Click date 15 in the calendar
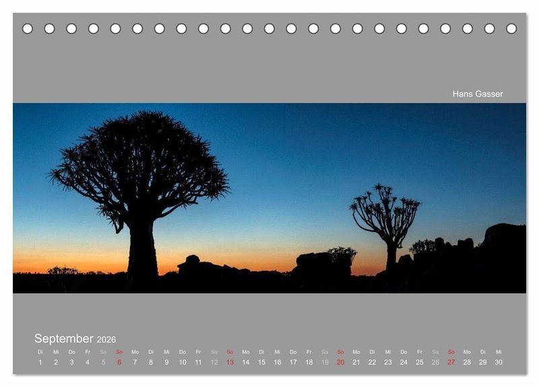The height and width of the screenshot is (387, 539). pos(261,362)
